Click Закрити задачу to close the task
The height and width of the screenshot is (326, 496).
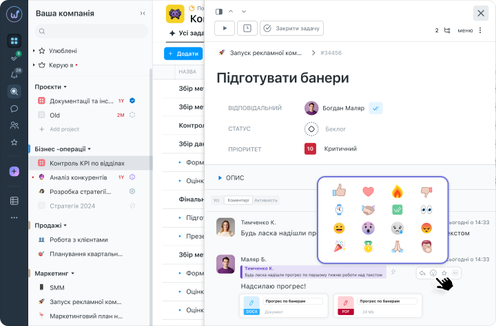coord(291,28)
